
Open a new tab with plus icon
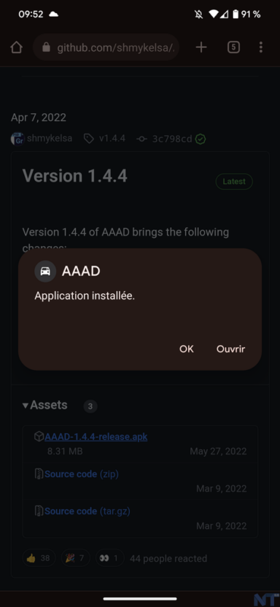201,47
